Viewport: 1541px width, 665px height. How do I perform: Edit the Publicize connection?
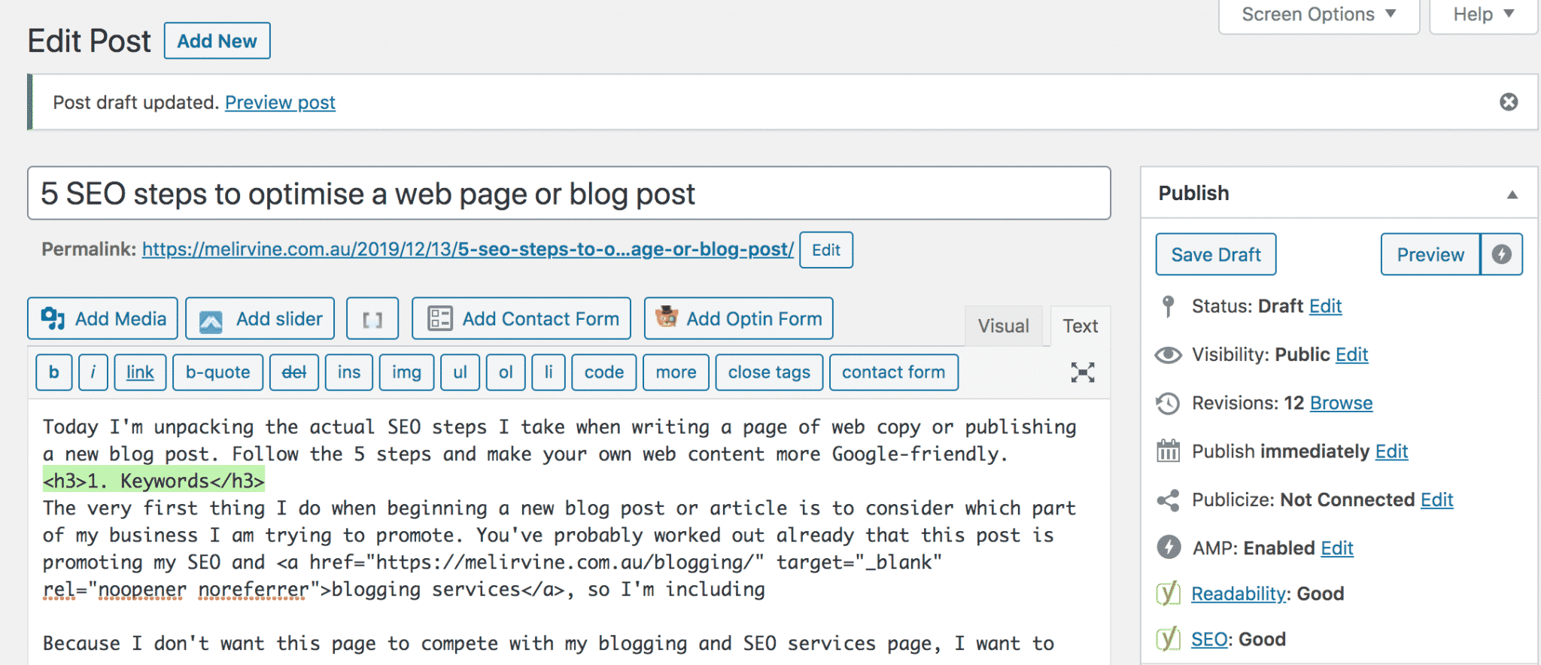pyautogui.click(x=1436, y=500)
